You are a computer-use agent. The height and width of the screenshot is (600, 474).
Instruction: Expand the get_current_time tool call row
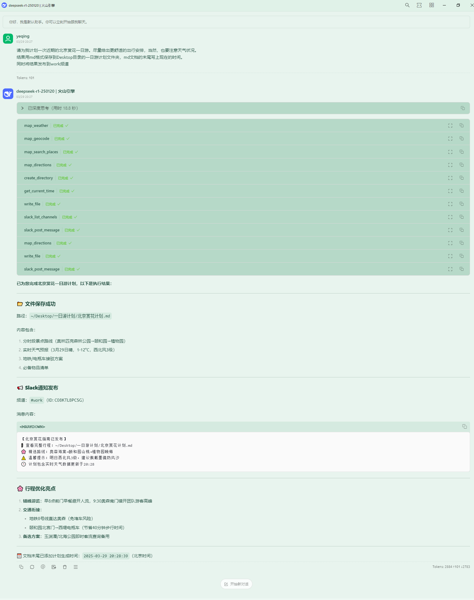243,191
